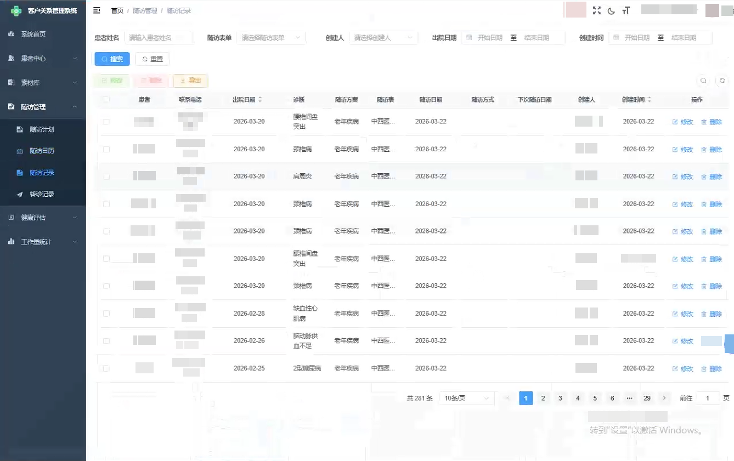
Task: Click the blue 搜索 button
Action: [112, 59]
